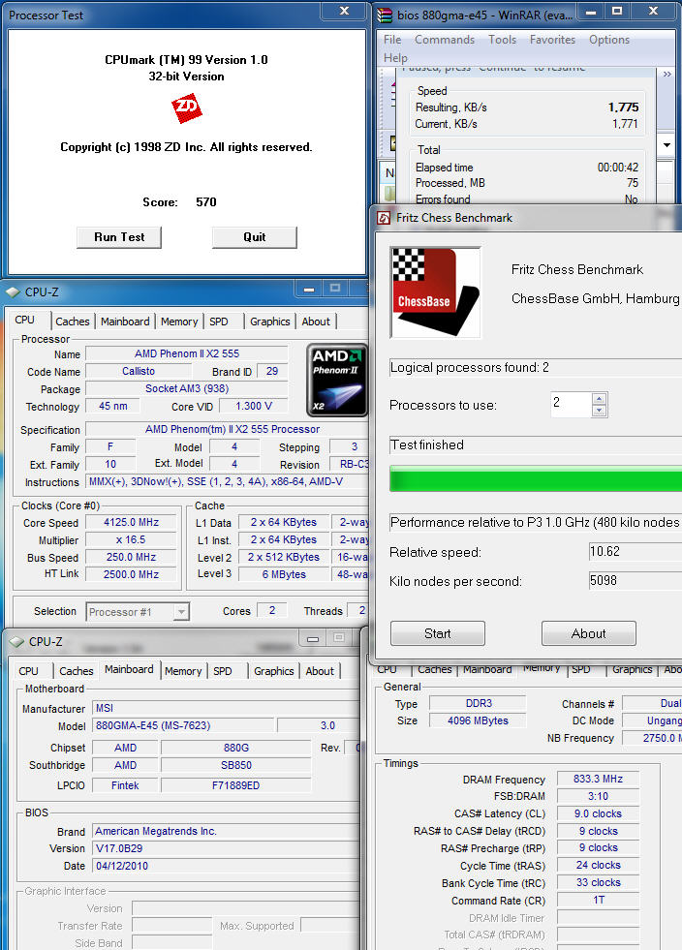Switch to Caches tab in top CPU-Z

73,322
